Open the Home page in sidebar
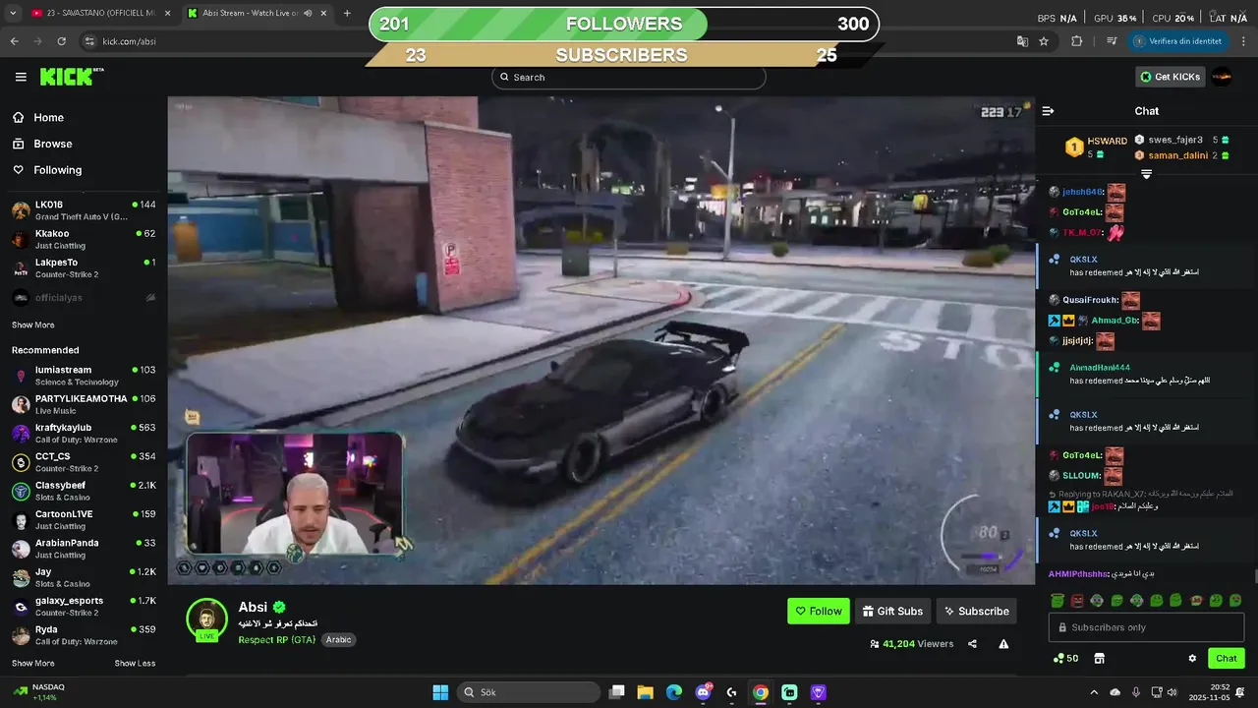Image resolution: width=1258 pixels, height=708 pixels. click(49, 117)
